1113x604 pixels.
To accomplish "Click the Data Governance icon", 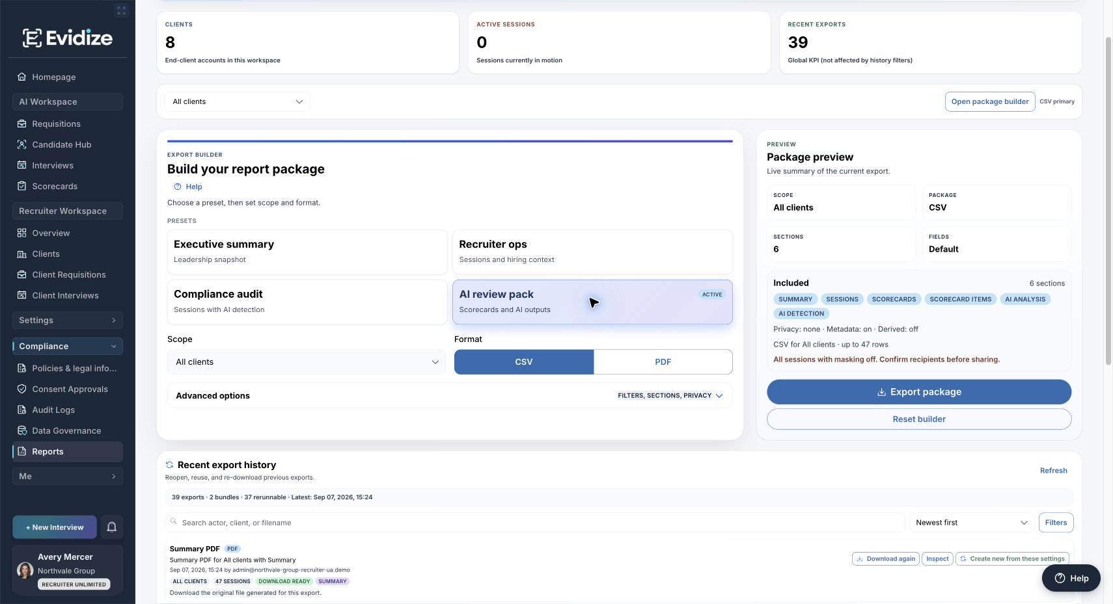I will point(22,430).
